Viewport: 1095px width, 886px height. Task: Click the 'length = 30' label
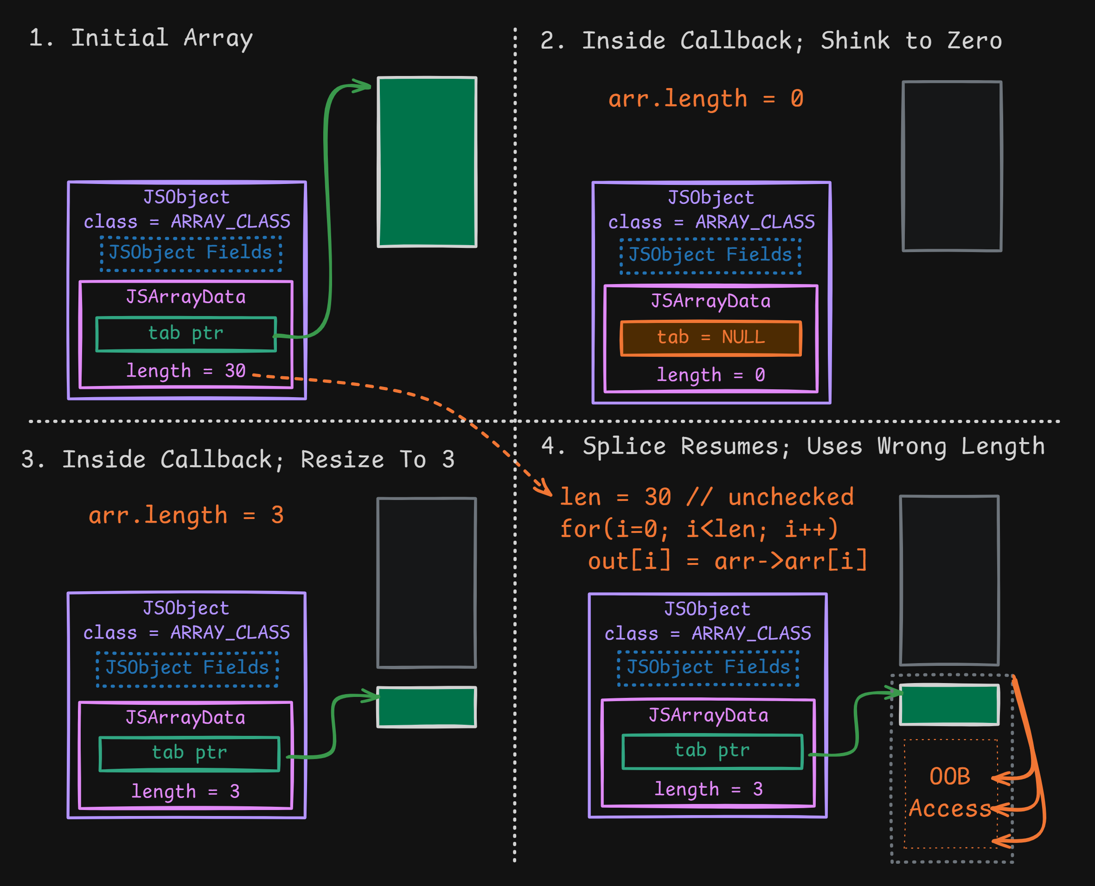click(186, 371)
